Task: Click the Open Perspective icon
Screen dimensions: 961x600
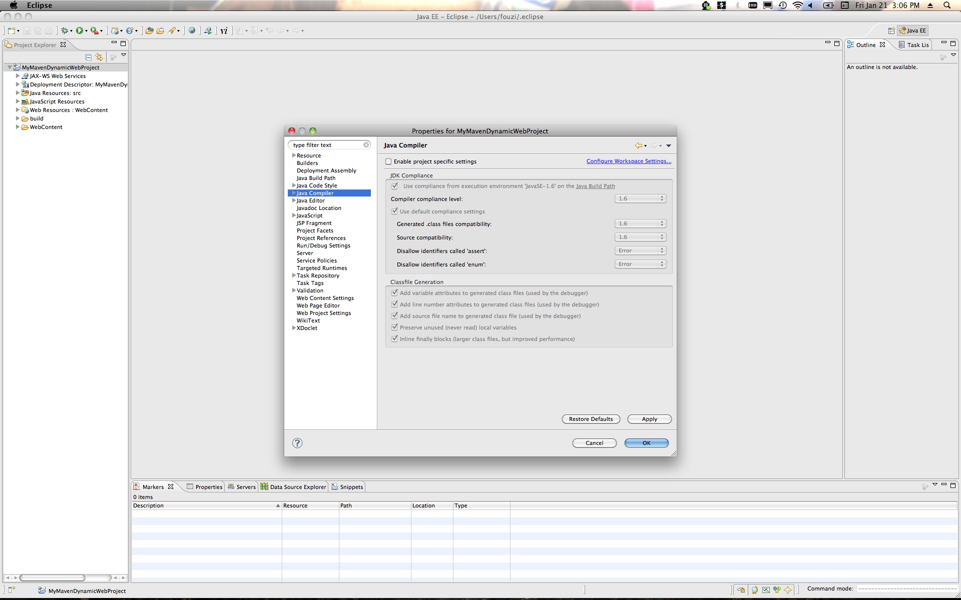Action: pos(891,30)
